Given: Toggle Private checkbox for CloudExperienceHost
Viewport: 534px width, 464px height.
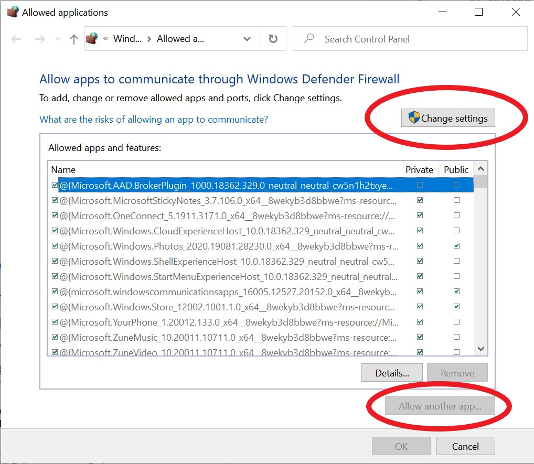Looking at the screenshot, I should [x=420, y=231].
